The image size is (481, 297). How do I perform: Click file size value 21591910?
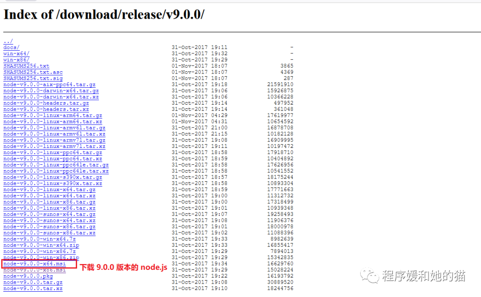(x=280, y=84)
